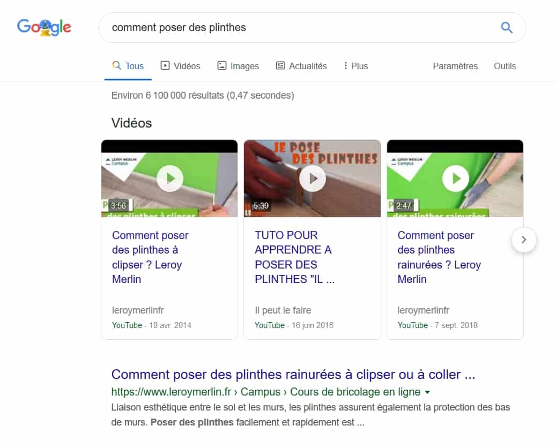Click channel name 'Il peut le faire'

pos(283,310)
